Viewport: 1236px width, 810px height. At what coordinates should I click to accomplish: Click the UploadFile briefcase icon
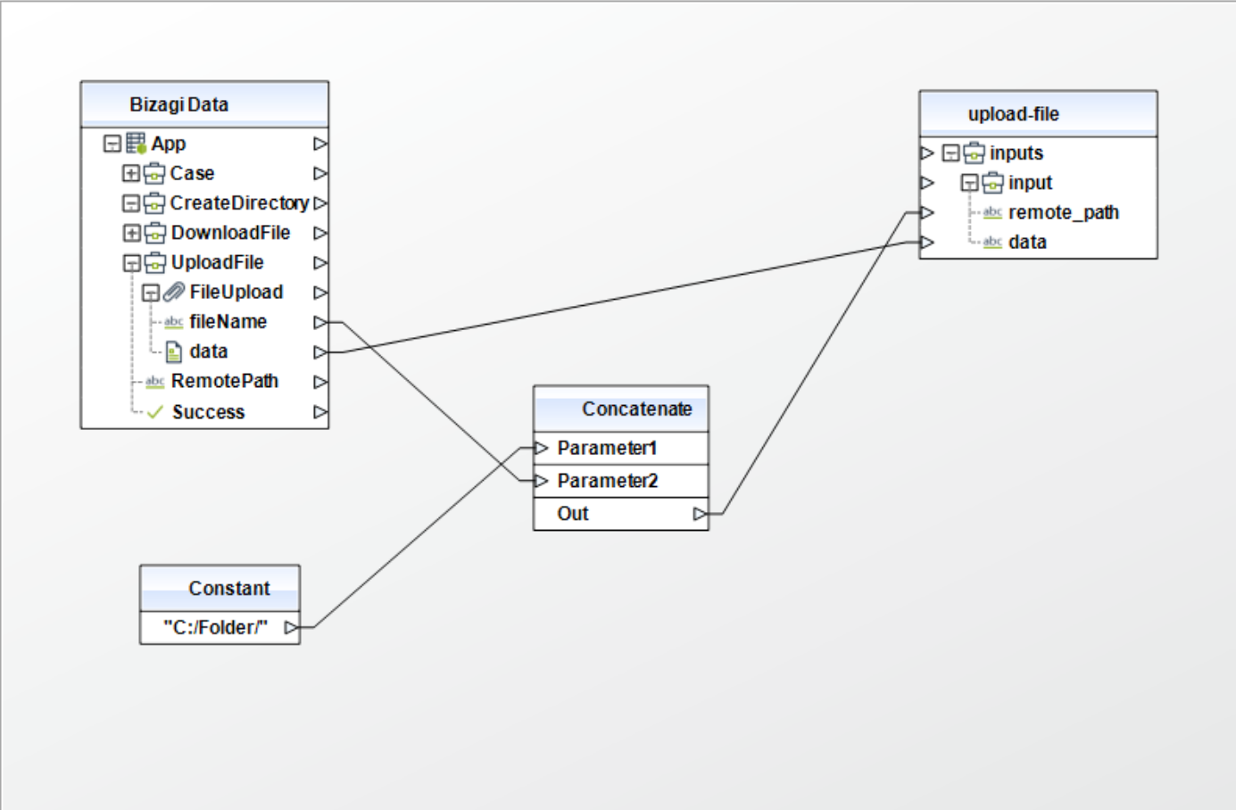154,262
